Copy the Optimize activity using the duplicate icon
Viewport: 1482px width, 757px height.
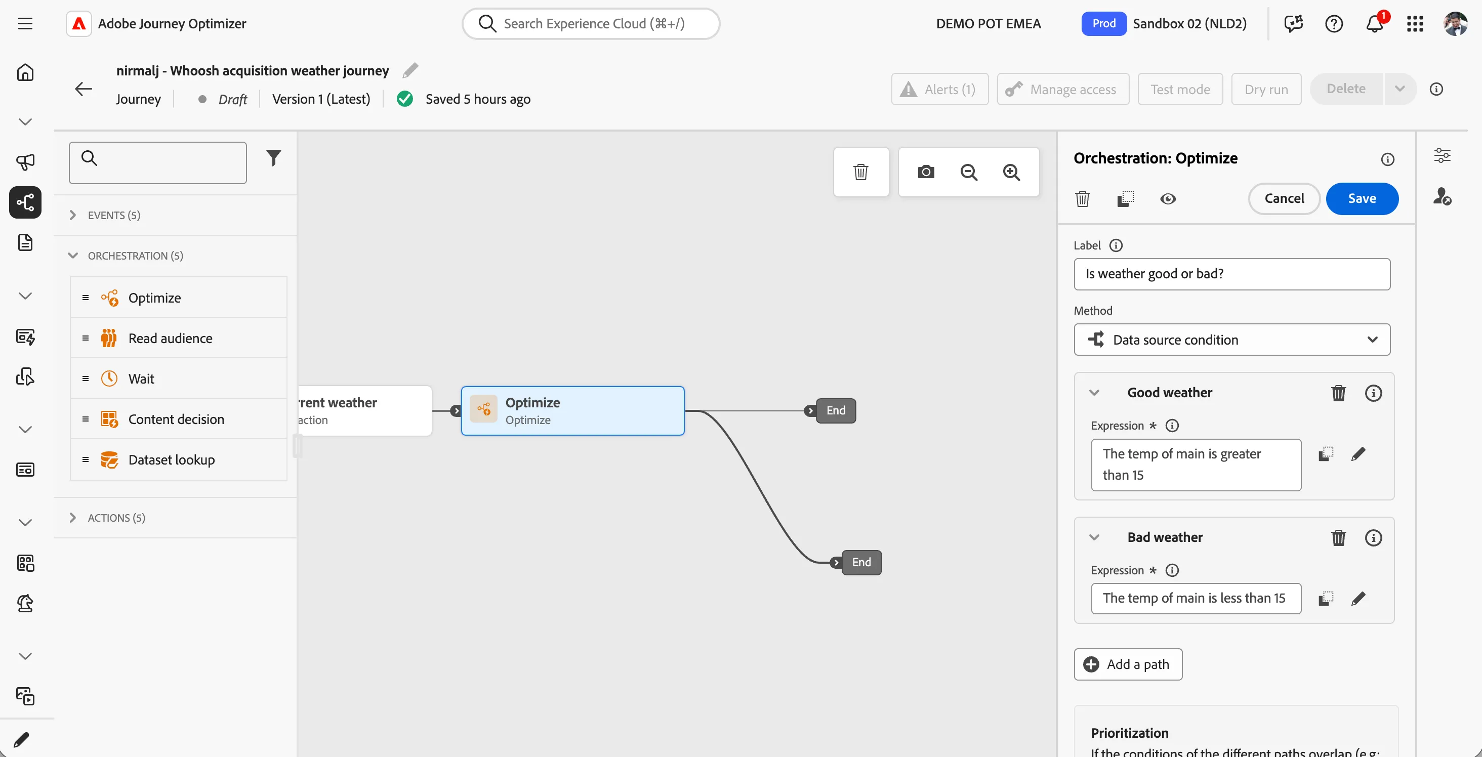1125,199
